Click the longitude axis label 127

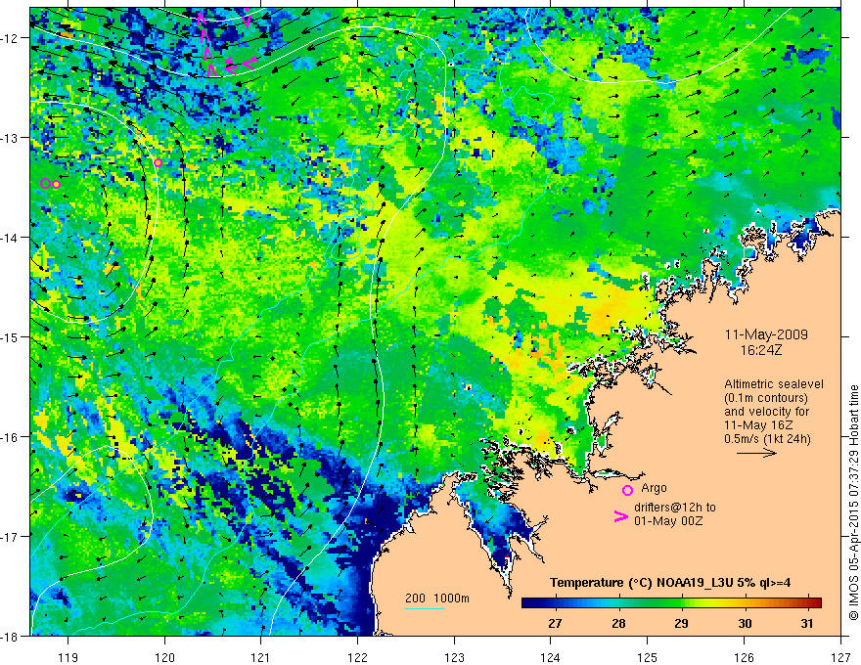(840, 657)
